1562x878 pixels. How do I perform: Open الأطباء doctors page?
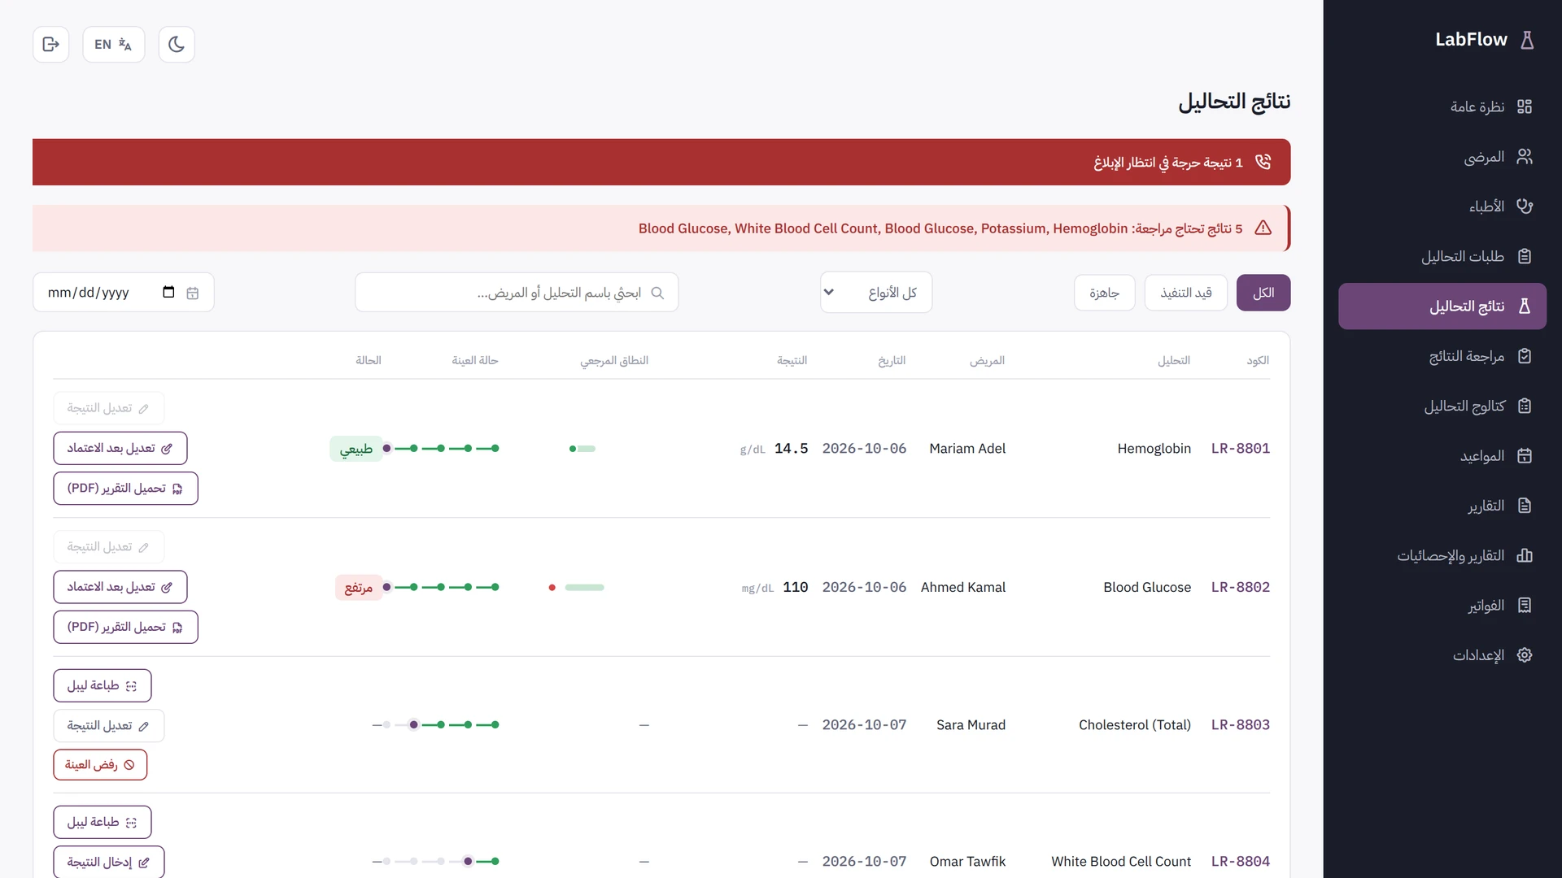coord(1442,206)
